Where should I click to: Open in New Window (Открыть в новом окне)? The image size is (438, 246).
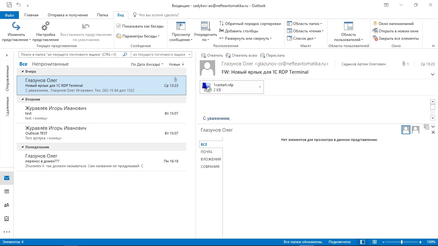pyautogui.click(x=396, y=31)
